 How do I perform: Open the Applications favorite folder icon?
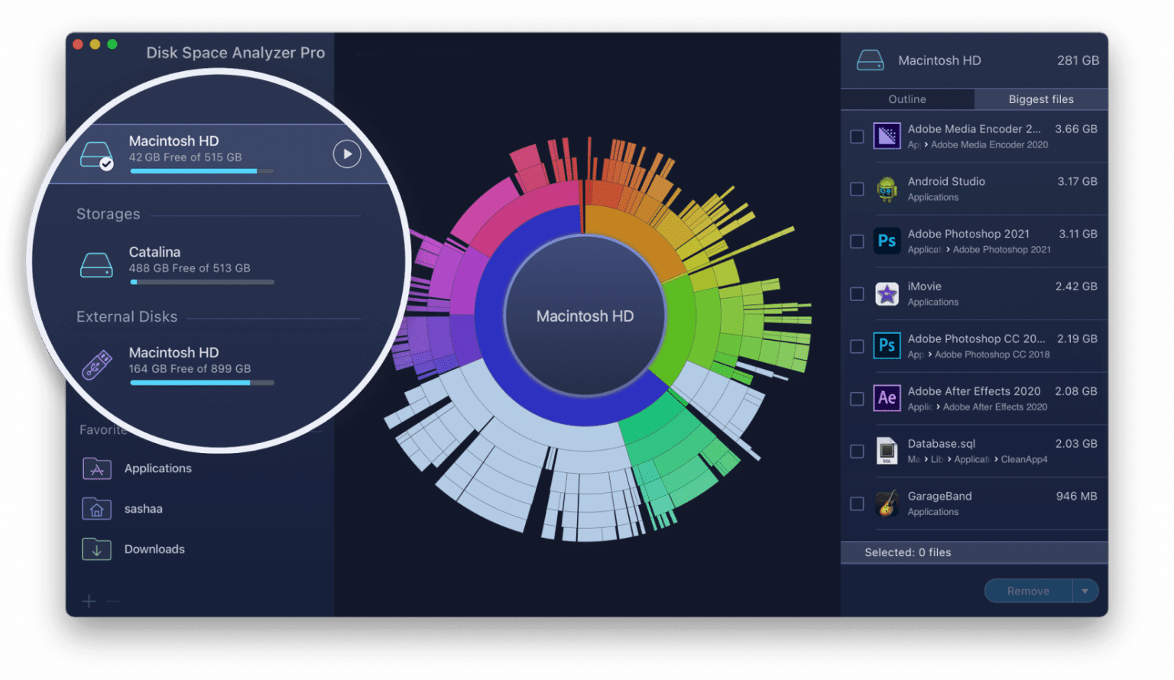[96, 468]
